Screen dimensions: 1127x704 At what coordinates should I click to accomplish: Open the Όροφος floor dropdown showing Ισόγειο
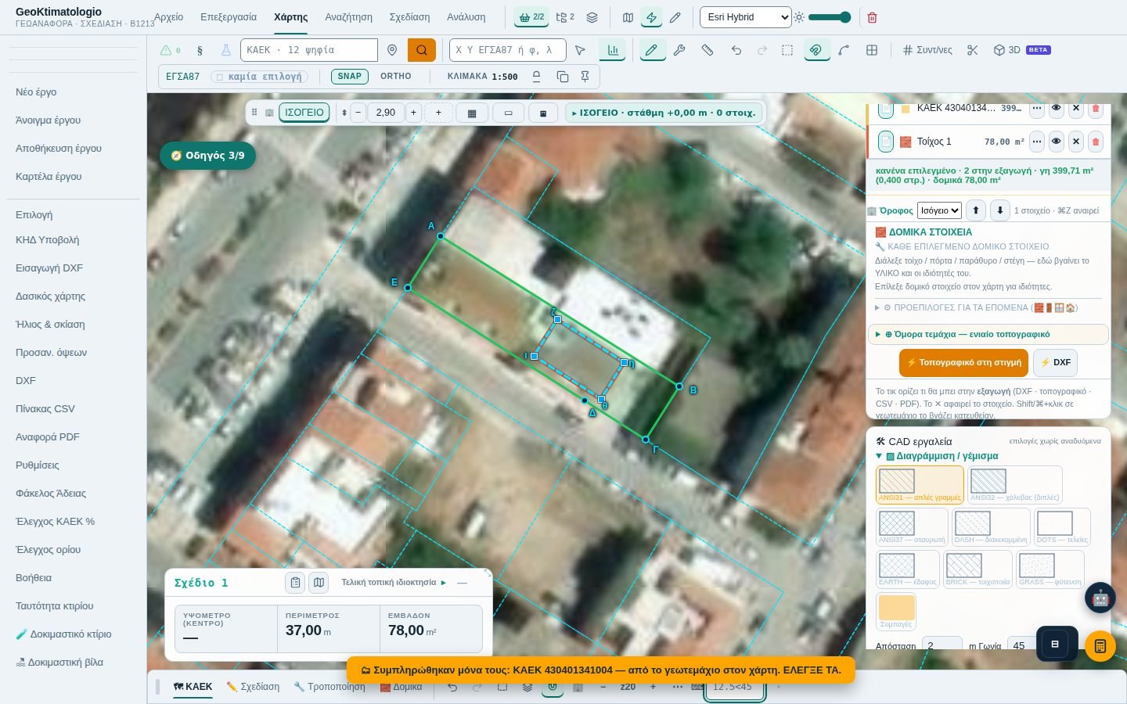(x=939, y=210)
